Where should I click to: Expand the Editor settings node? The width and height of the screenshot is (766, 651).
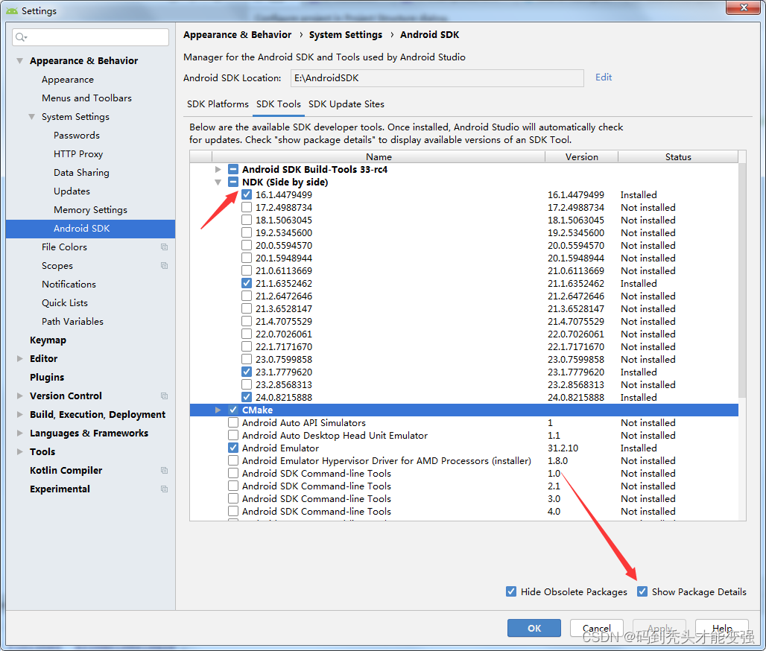(x=19, y=358)
